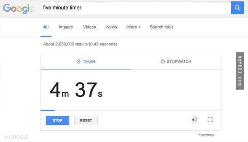Open timer in fullscreen mode
248x142 pixels.
tap(210, 120)
